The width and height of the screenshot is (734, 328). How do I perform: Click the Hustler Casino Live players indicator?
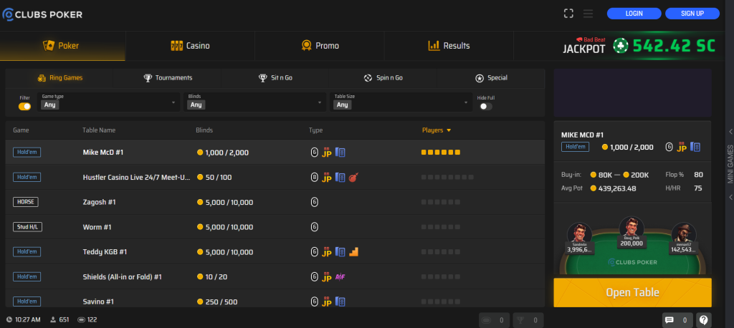(447, 178)
